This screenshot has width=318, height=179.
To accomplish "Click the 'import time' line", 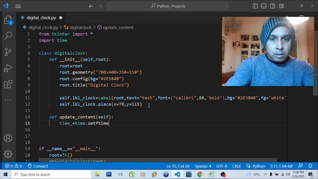I will tap(53, 40).
